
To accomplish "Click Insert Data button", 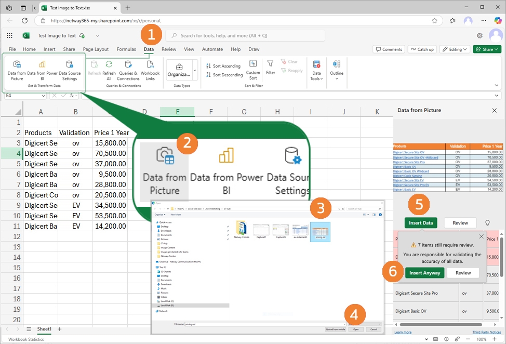I will point(420,222).
